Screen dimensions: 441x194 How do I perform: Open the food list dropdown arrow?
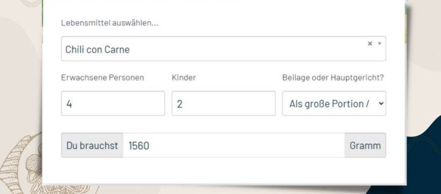click(x=379, y=44)
